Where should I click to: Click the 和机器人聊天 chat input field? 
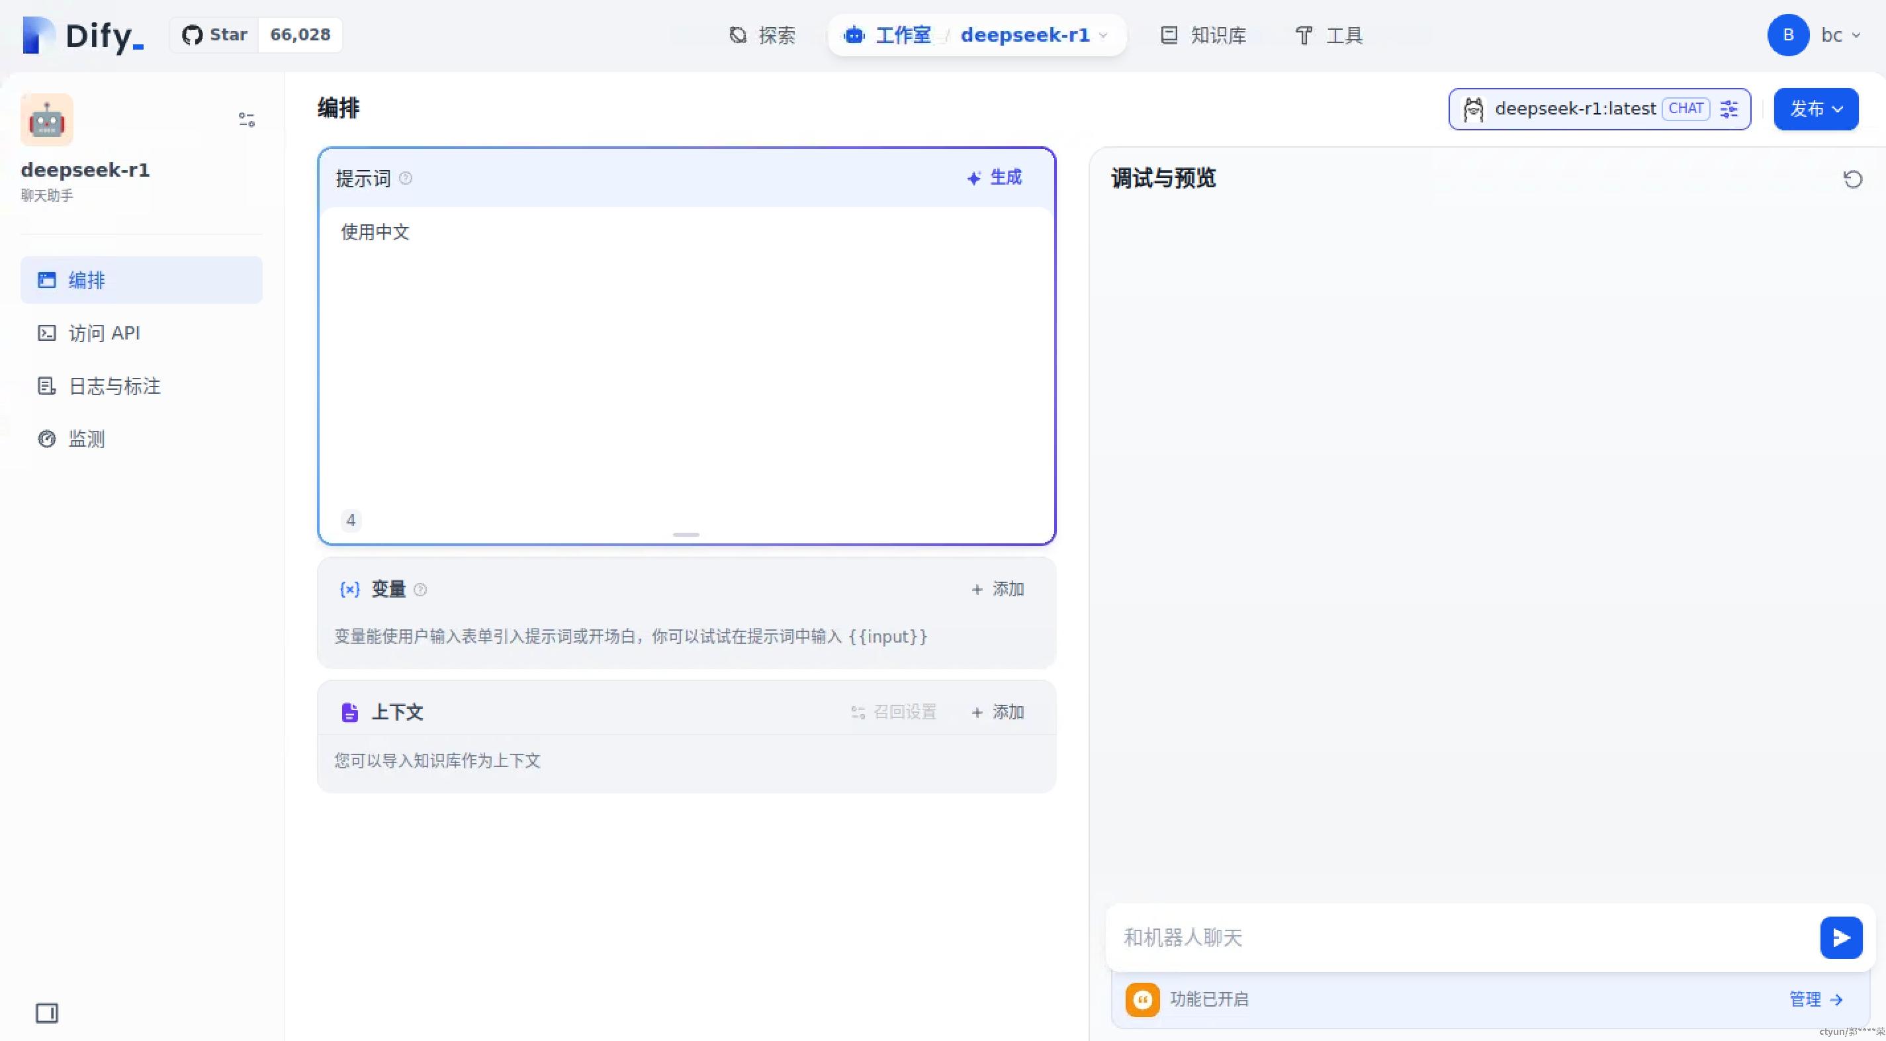click(1457, 937)
